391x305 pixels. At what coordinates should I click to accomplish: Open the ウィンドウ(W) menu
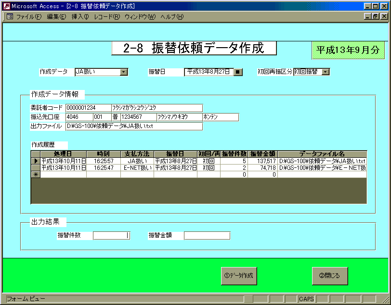click(x=140, y=17)
